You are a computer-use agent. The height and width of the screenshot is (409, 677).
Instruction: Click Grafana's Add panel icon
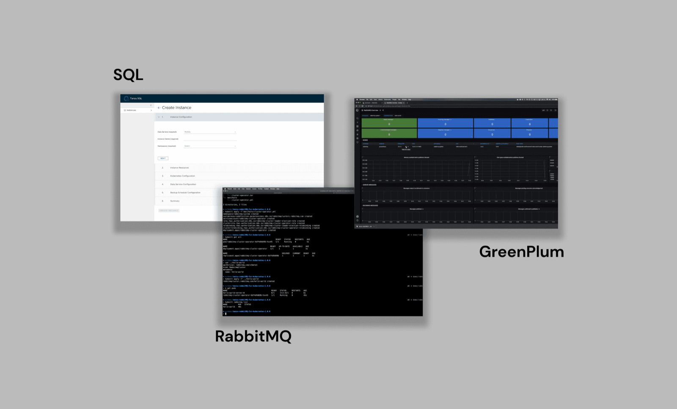[x=543, y=110]
